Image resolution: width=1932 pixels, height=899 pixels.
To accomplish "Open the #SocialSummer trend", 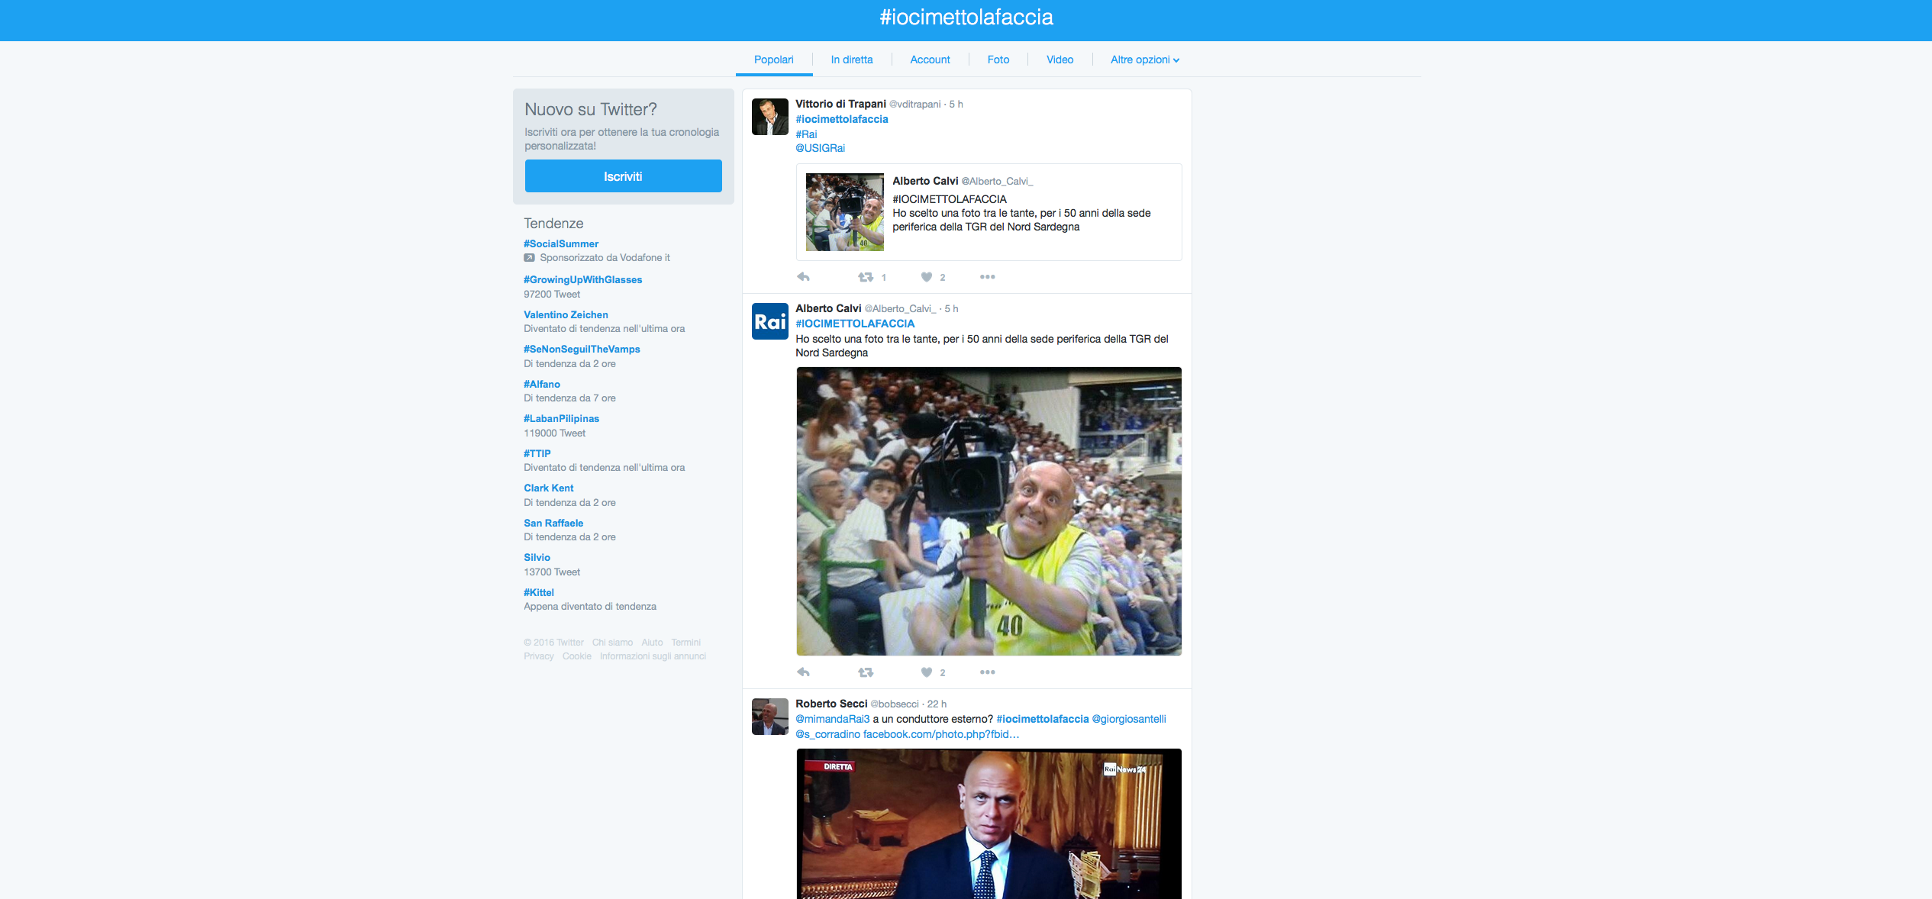I will (x=560, y=243).
